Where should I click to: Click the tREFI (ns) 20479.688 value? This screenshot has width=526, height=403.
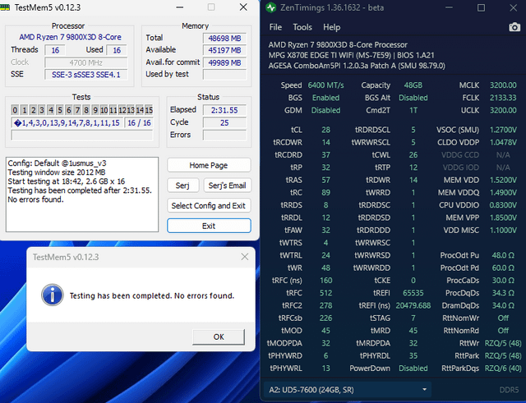[413, 305]
